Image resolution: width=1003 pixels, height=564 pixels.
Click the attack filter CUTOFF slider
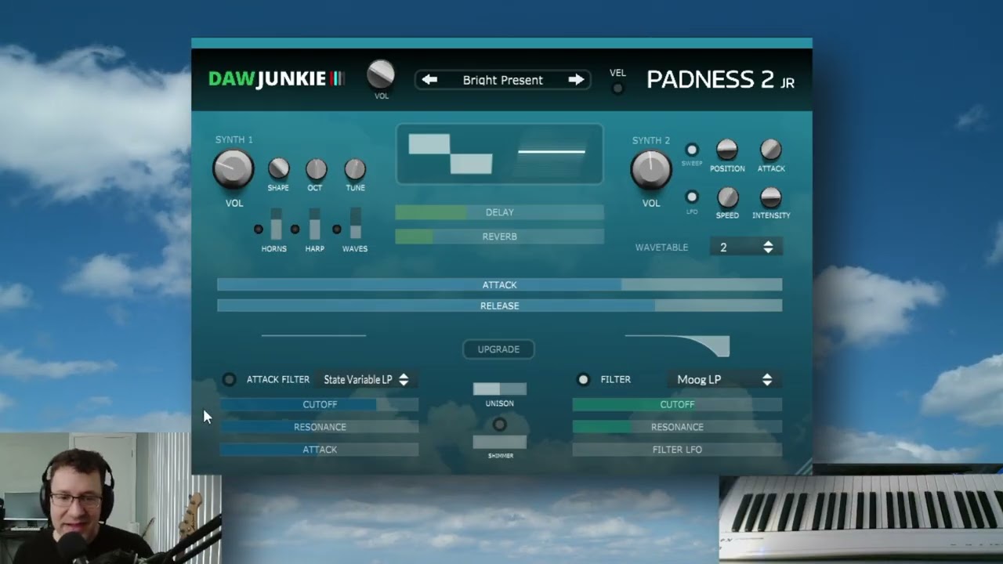point(319,404)
